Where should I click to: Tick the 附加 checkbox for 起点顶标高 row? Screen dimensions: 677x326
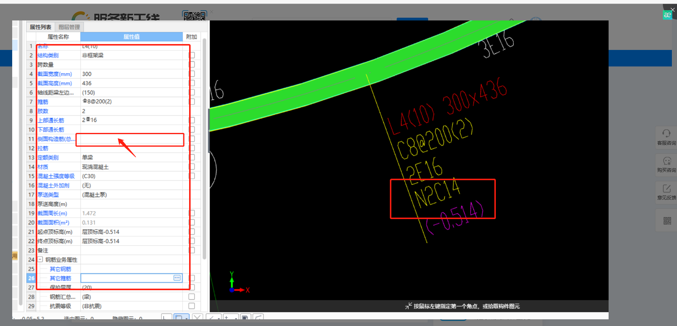click(x=191, y=232)
